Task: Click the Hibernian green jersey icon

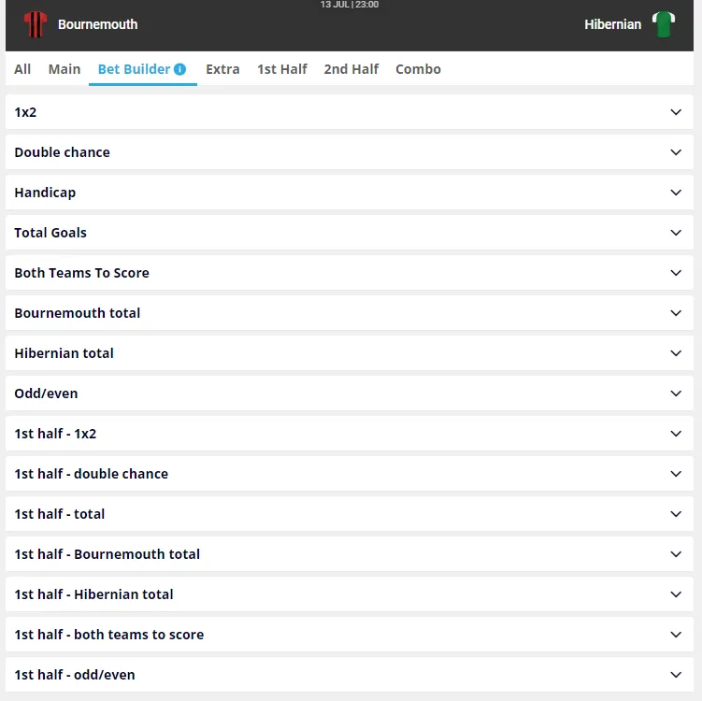Action: [664, 24]
